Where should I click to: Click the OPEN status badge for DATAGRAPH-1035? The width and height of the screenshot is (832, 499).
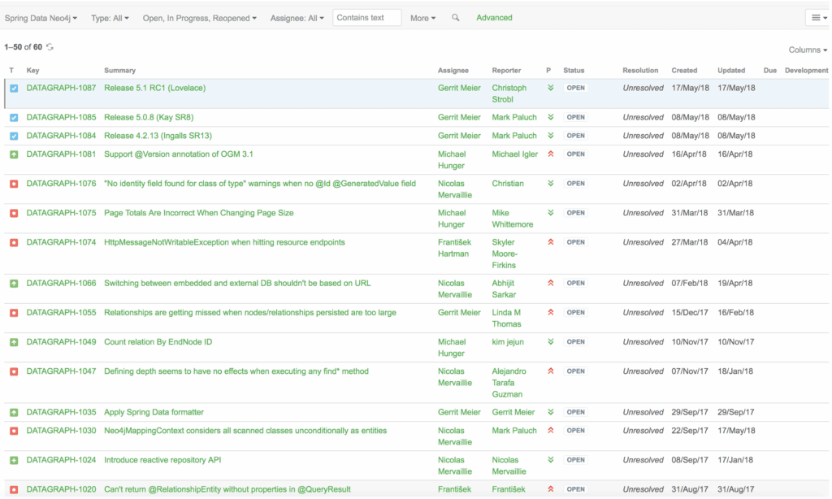point(575,413)
